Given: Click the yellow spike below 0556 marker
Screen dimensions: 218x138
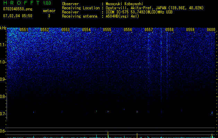Looking at the screenshot, I should point(137,136).
